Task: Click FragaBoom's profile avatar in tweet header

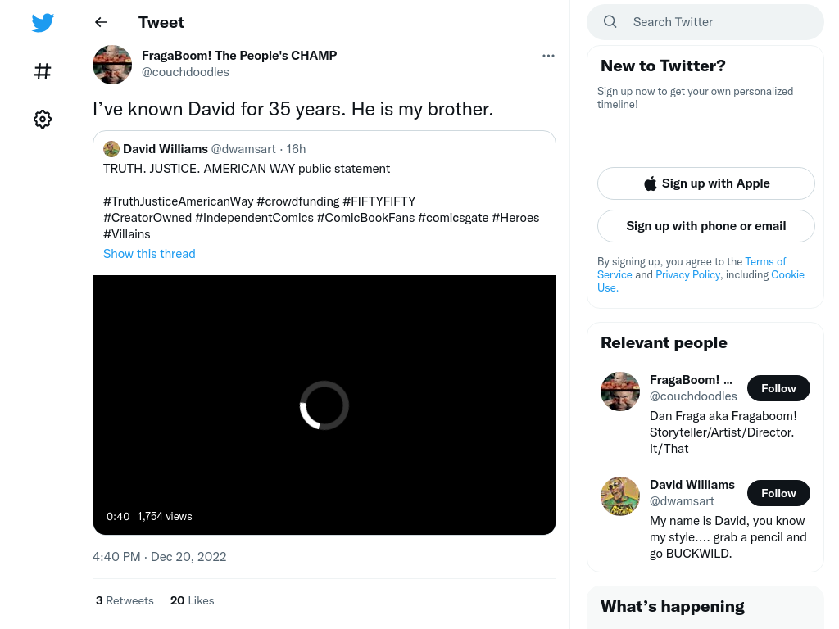Action: click(x=112, y=65)
